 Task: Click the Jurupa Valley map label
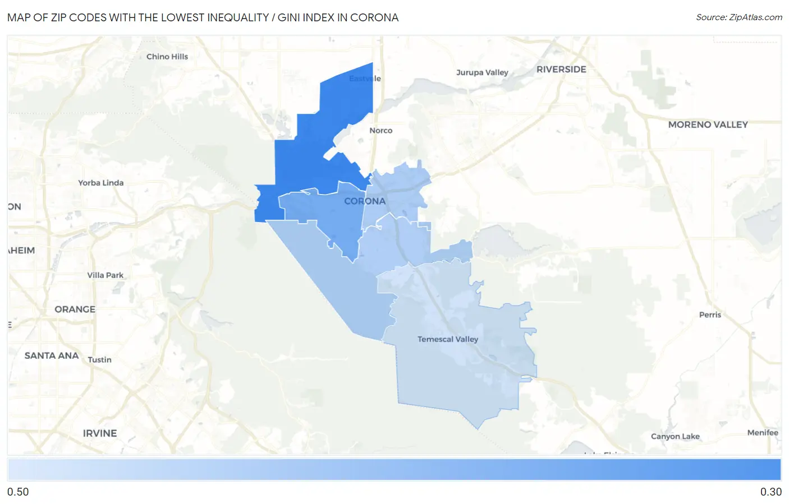tap(482, 72)
